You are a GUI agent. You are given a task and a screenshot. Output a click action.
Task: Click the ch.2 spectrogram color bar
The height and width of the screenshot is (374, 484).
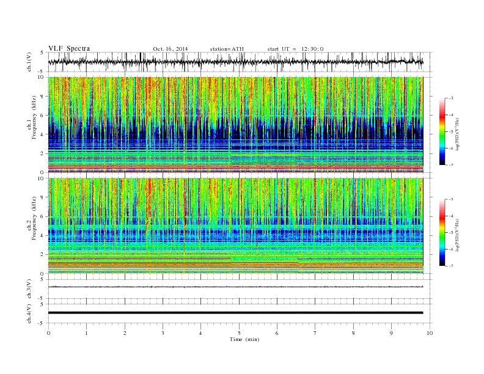pos(442,233)
